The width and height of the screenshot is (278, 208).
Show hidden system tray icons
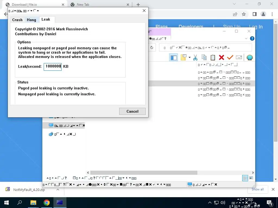click(210, 203)
